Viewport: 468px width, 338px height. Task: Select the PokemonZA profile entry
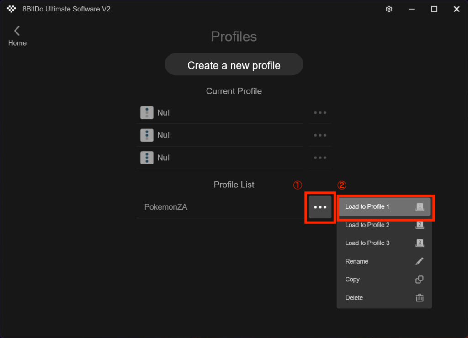(166, 207)
